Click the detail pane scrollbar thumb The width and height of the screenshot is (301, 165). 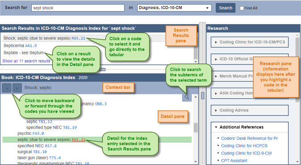(196, 128)
